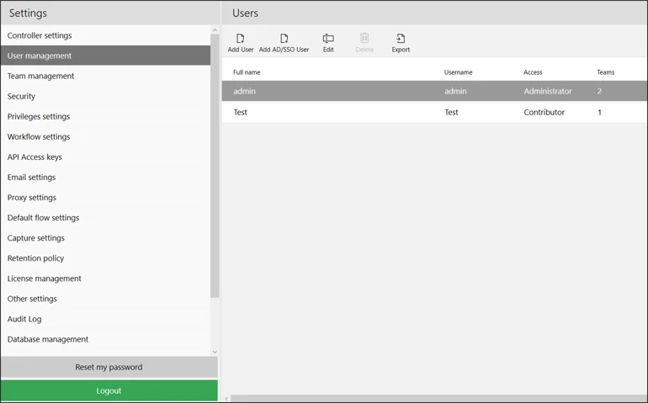Viewport: 648px width, 403px height.
Task: Open API Access keys page
Action: point(35,156)
